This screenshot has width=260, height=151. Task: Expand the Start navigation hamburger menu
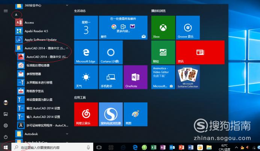click(x=6, y=11)
